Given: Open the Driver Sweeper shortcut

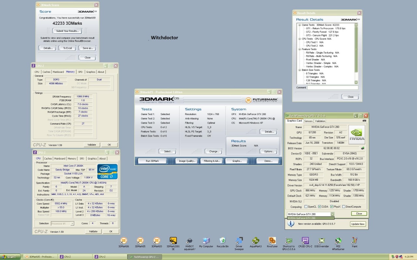Looking at the screenshot, I should (x=239, y=241).
